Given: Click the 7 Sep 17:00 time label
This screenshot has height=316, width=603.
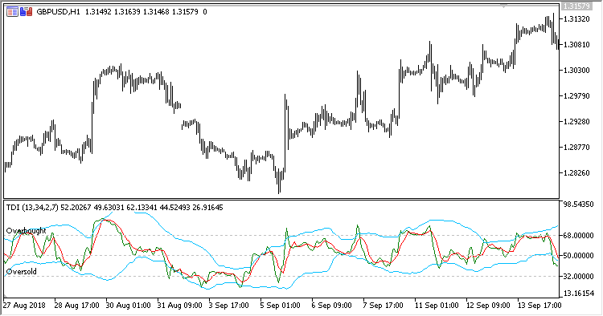Looking at the screenshot, I should click(x=384, y=306).
